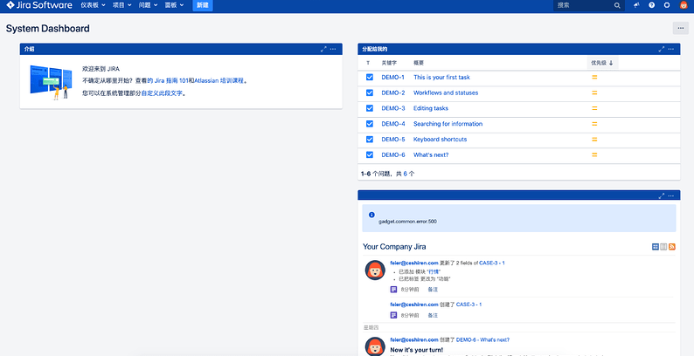Click the task type checkbox icon for DEMO-3
The height and width of the screenshot is (356, 694).
[x=370, y=108]
